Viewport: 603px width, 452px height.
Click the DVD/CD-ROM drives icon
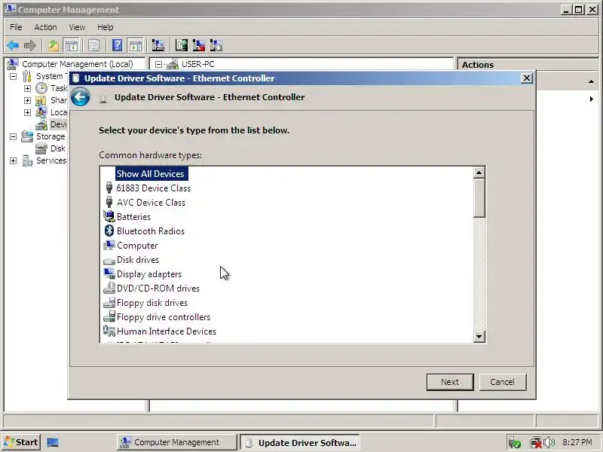(x=109, y=289)
